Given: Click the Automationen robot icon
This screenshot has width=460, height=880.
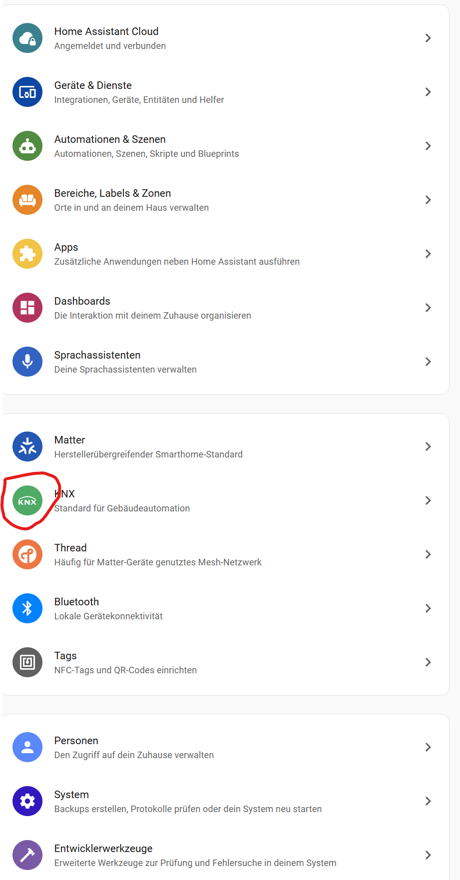Looking at the screenshot, I should 27,146.
